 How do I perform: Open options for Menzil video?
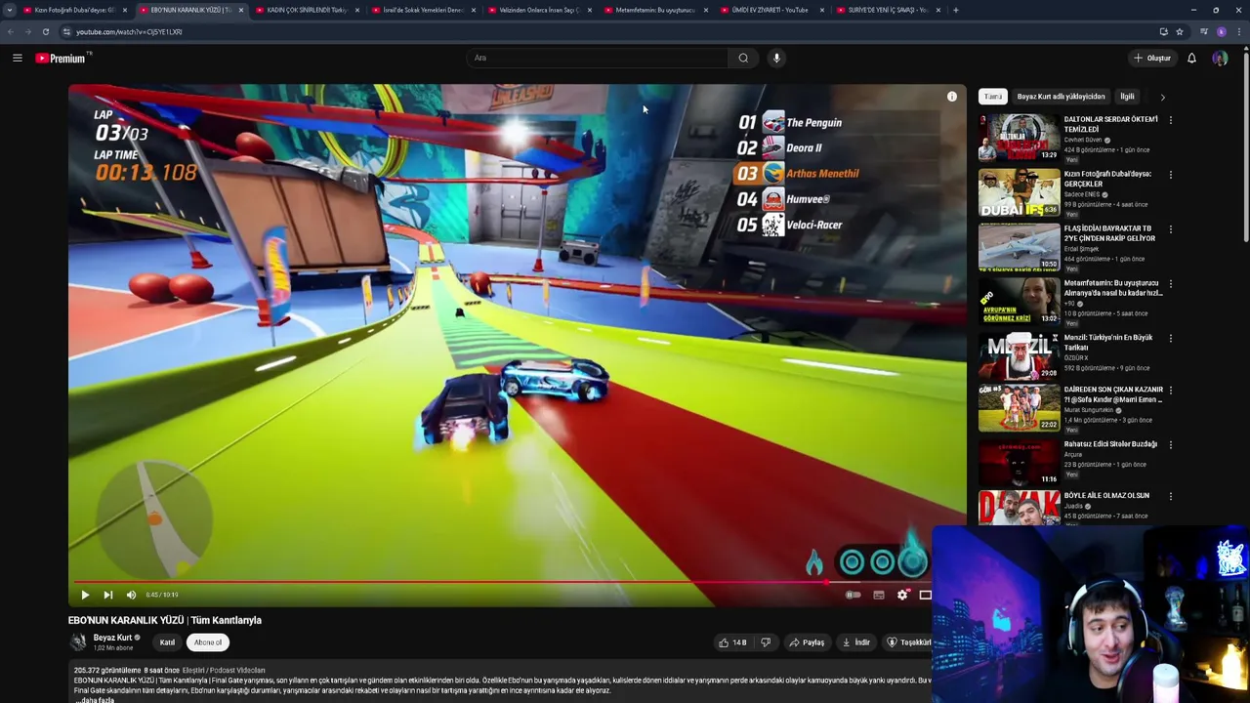(1170, 339)
